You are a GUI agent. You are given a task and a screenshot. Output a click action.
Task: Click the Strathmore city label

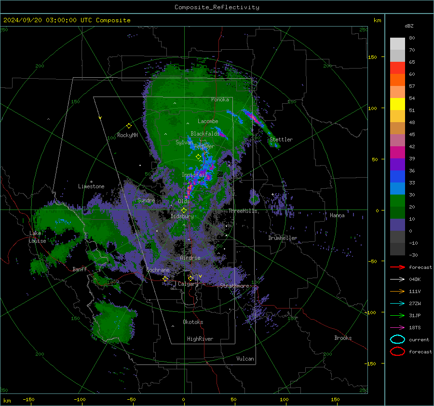pyautogui.click(x=234, y=285)
